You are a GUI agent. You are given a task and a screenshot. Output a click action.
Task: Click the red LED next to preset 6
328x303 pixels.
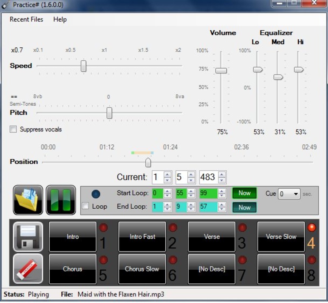click(x=173, y=260)
